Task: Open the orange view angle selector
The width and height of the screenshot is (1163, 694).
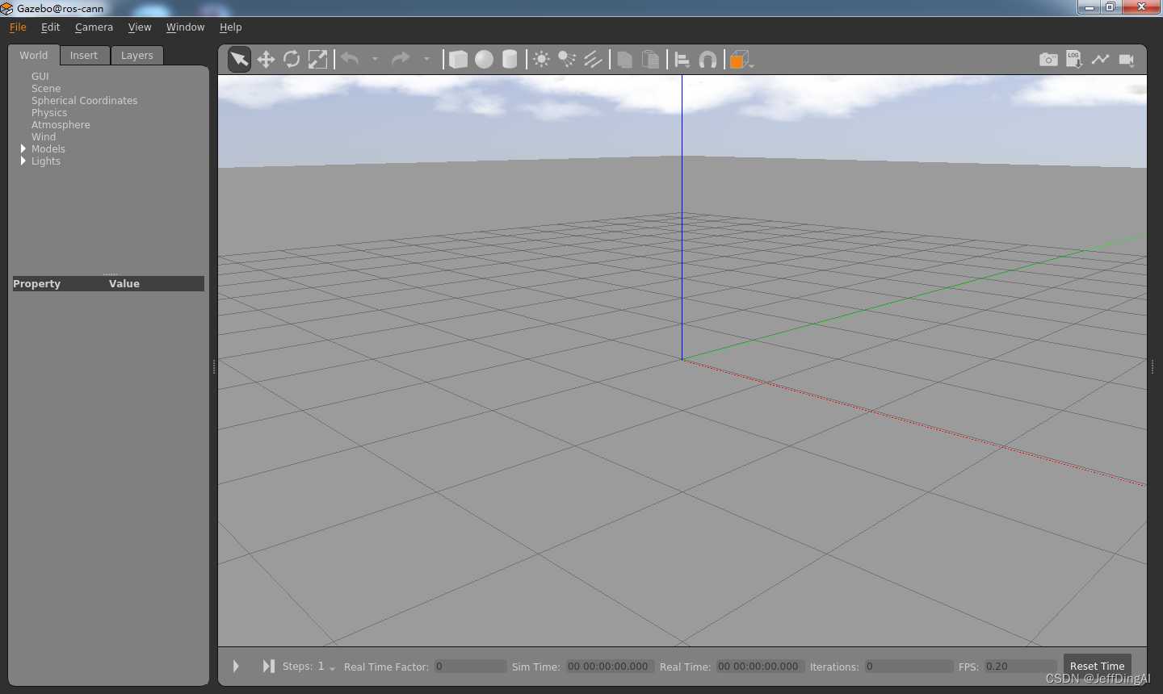Action: click(x=741, y=60)
